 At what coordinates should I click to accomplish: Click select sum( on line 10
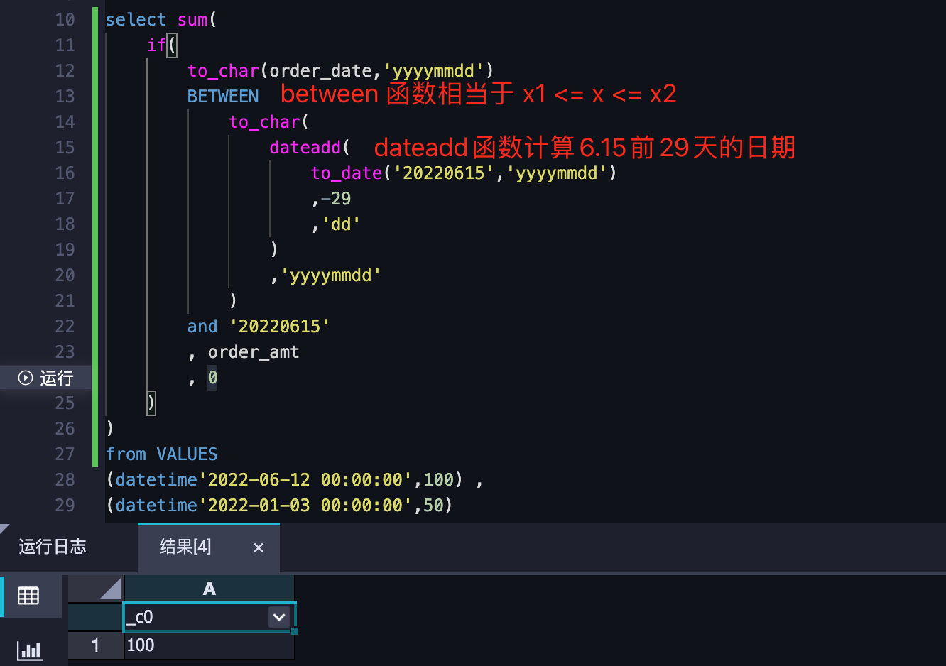coord(161,20)
